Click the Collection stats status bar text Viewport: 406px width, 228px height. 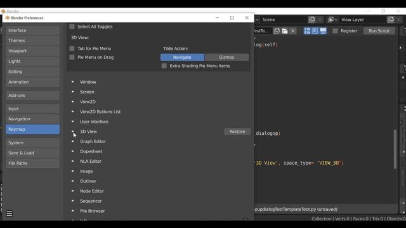click(358, 218)
